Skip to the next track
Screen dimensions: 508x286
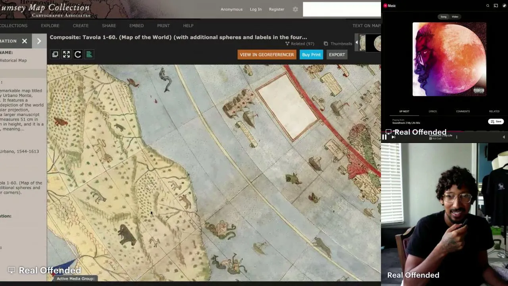[393, 137]
